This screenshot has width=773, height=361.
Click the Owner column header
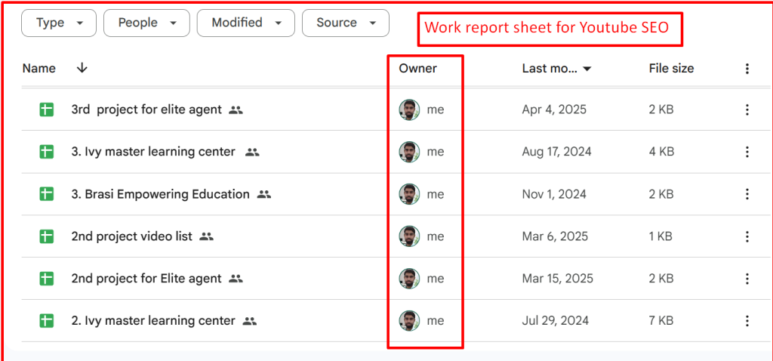(x=417, y=68)
